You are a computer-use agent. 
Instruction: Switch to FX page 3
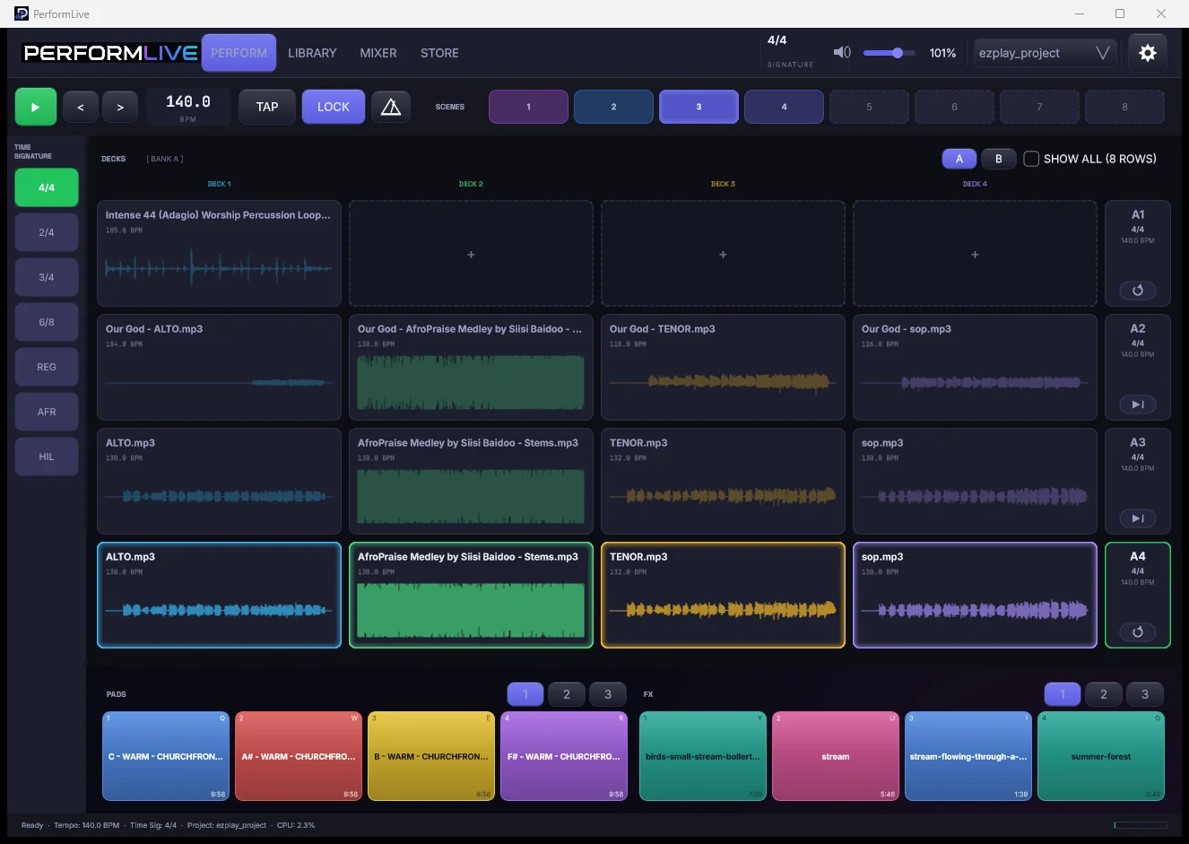[1145, 694]
